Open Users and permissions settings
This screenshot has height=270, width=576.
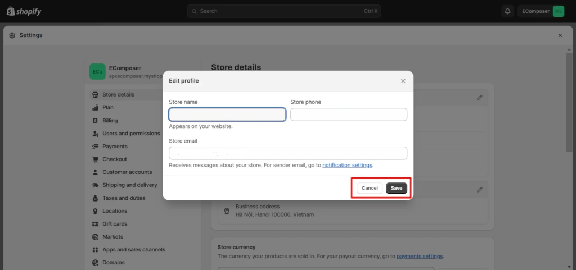131,134
